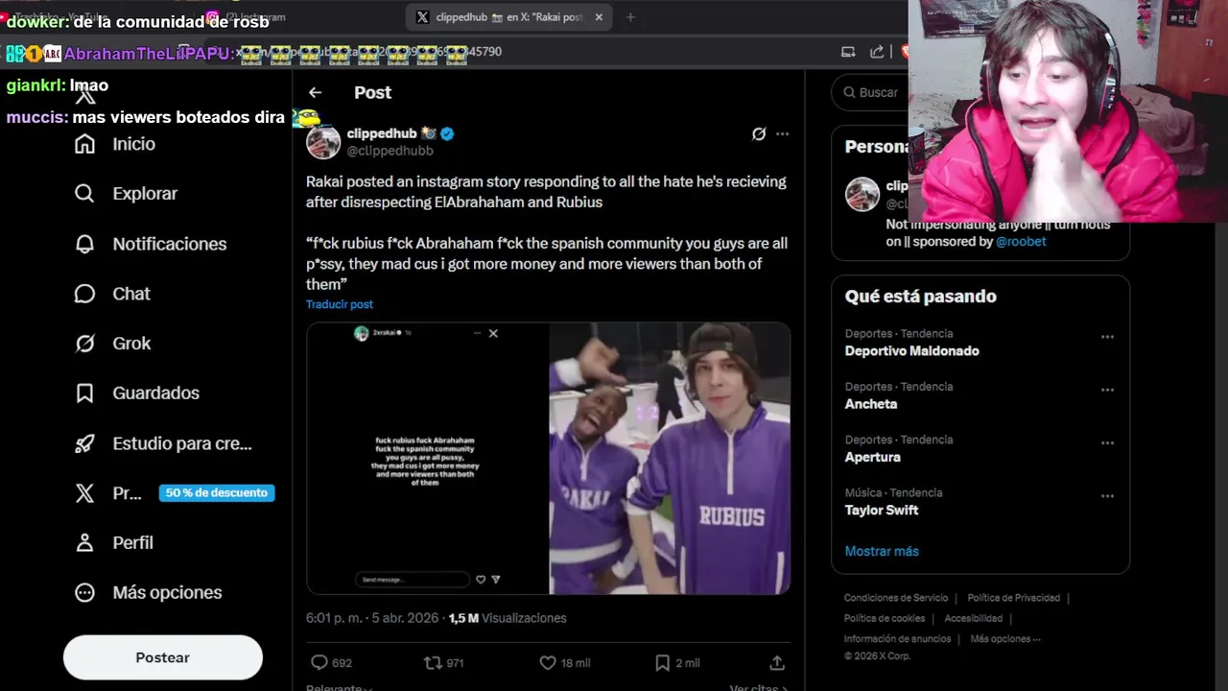Click the 1,5 M Visualizaciones count
1228x691 pixels.
tap(508, 618)
